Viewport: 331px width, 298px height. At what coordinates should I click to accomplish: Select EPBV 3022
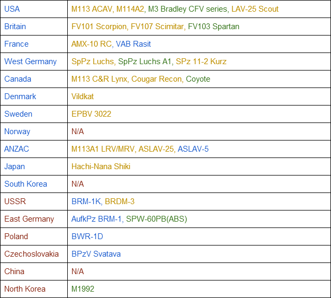pos(91,114)
